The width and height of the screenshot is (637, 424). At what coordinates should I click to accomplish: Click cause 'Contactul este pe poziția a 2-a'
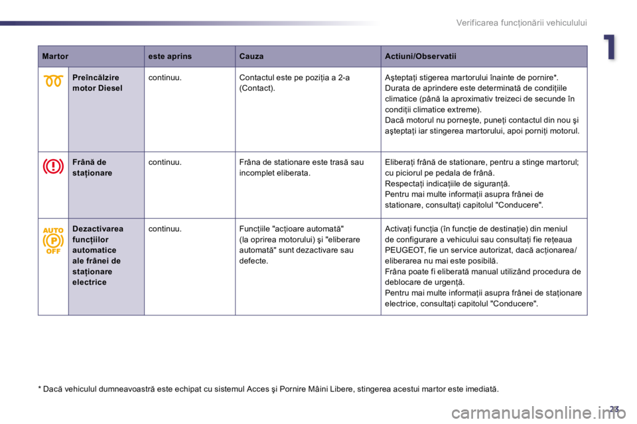[x=295, y=78]
